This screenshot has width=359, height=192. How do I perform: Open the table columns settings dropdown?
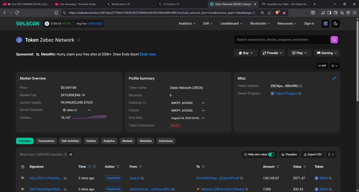click(331, 155)
